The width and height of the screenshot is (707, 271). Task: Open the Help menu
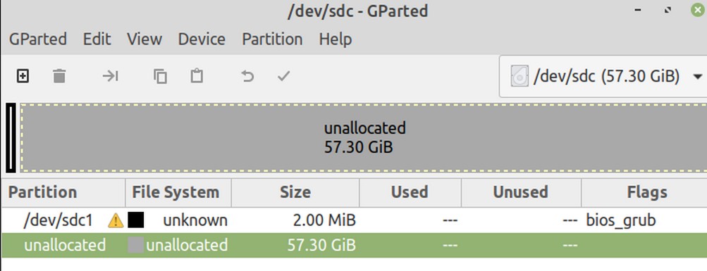click(x=335, y=39)
